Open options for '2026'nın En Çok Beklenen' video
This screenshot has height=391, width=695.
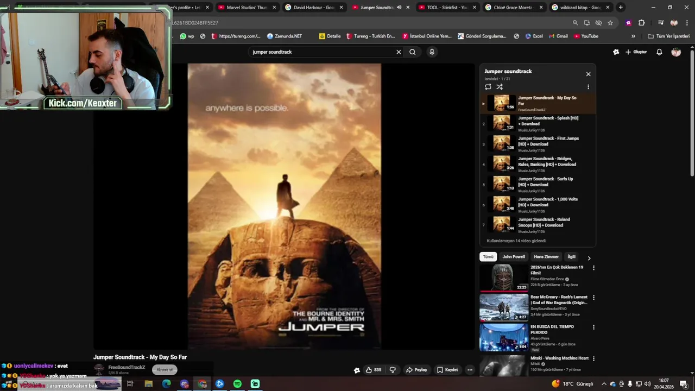[x=593, y=268]
